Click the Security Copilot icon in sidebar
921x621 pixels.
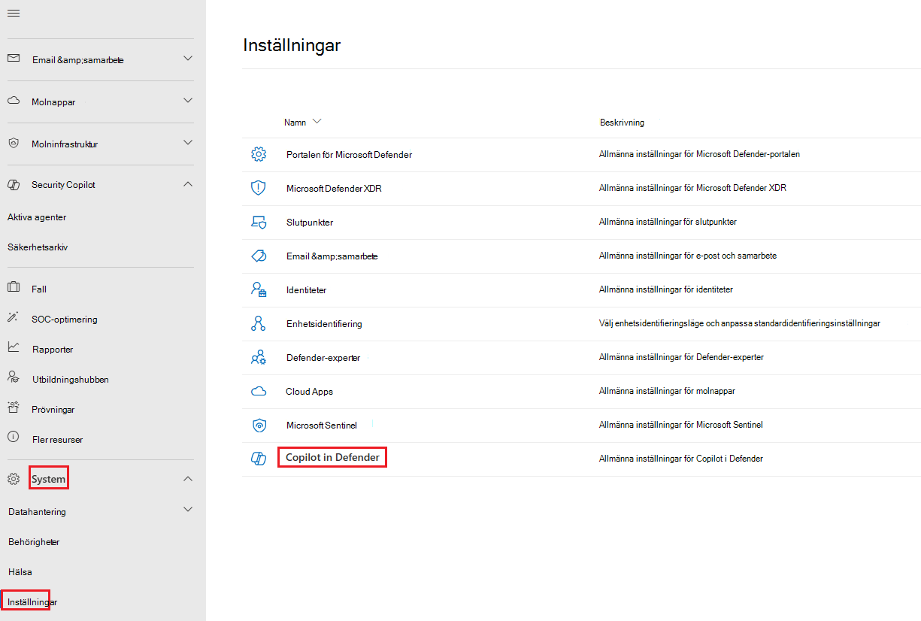[x=14, y=185]
